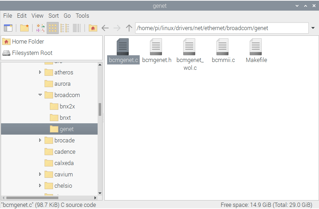Switch to thumbnail view mode

click(x=40, y=28)
